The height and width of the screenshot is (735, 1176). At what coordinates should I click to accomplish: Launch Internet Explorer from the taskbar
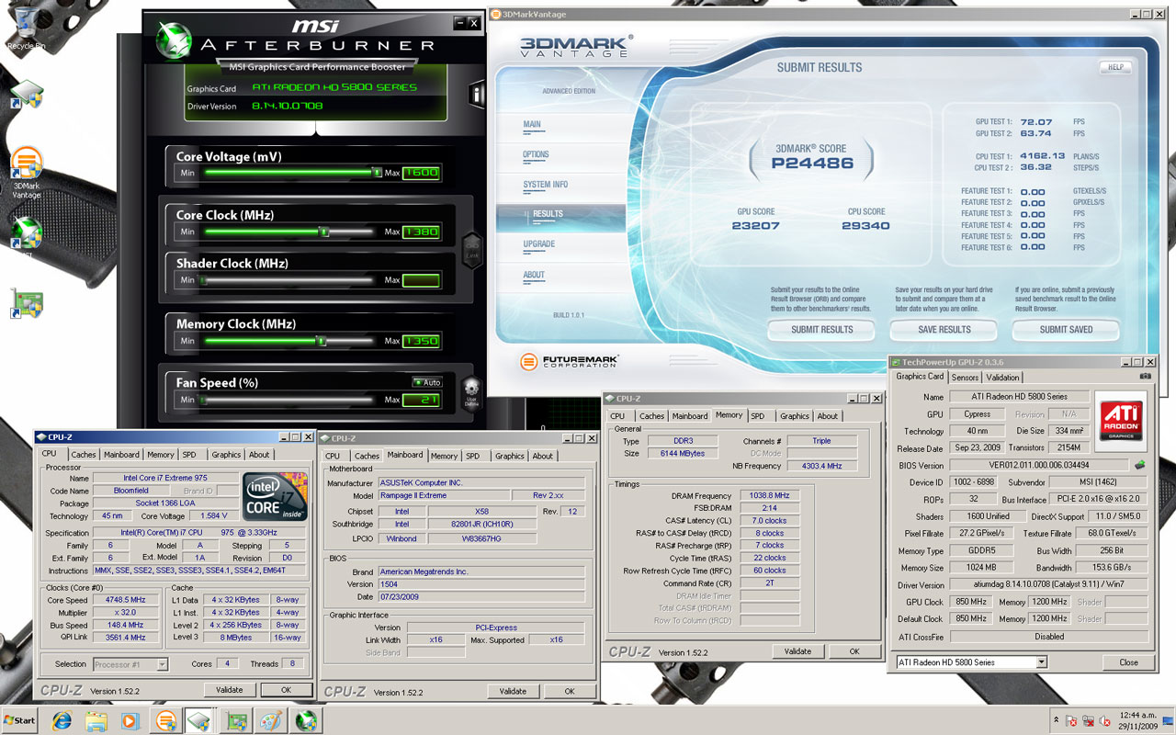(62, 720)
